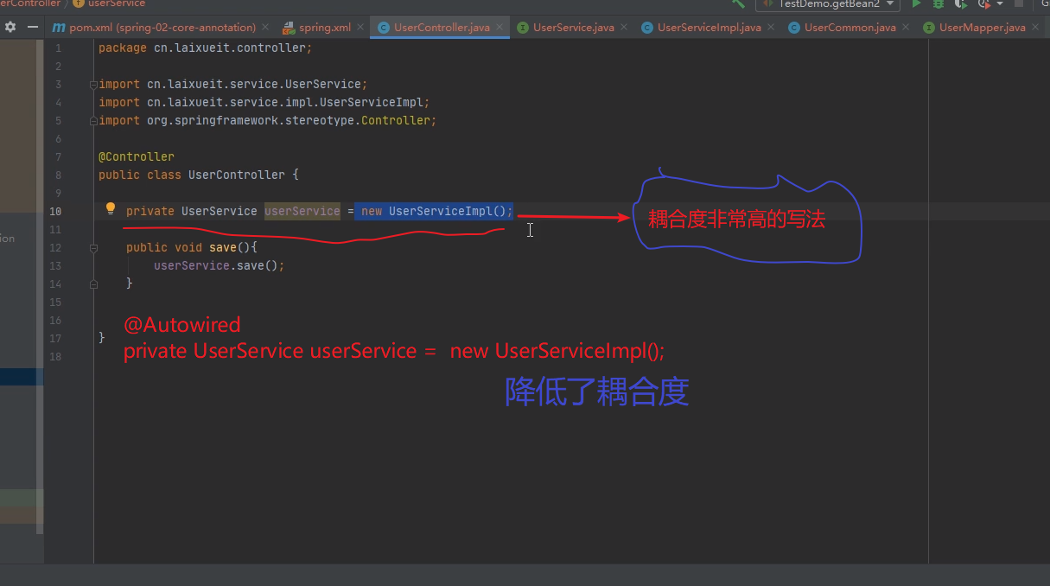This screenshot has height=586, width=1050.
Task: Click the highlighted userService variable
Action: (x=302, y=211)
